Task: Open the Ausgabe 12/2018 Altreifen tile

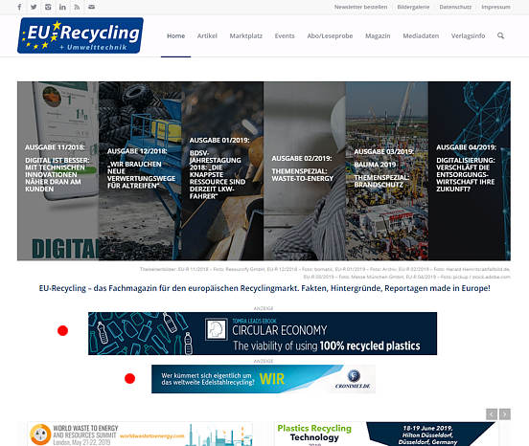Action: point(140,170)
